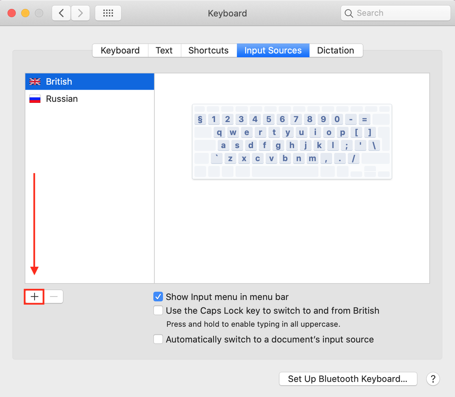This screenshot has height=397, width=455.
Task: Uncheck Show Input menu in menu bar
Action: 158,296
